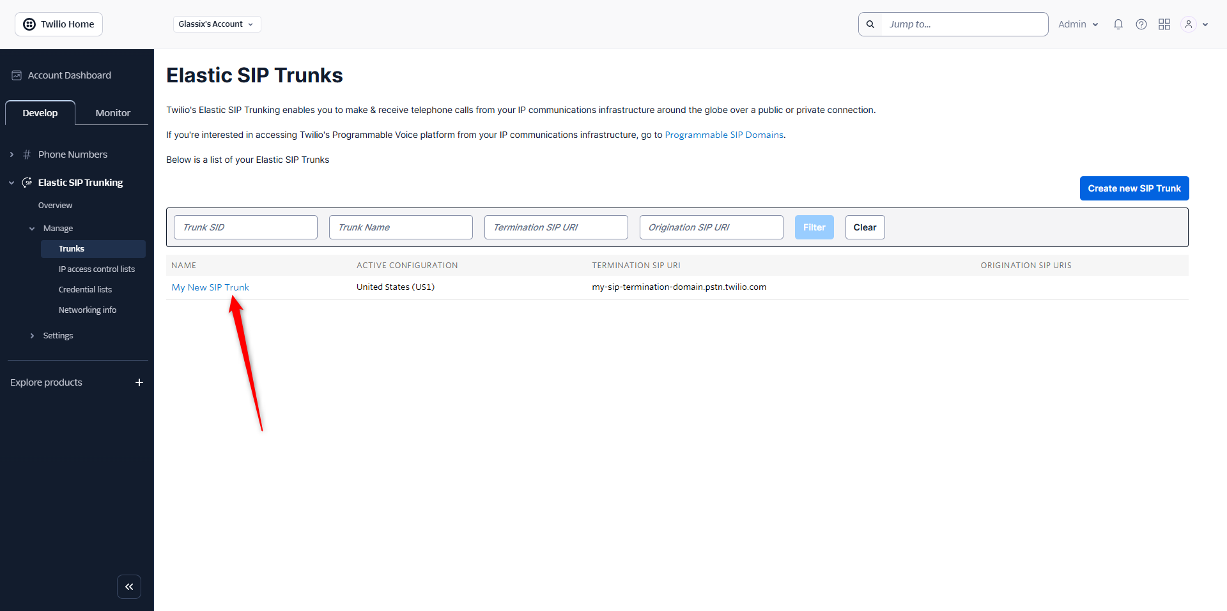
Task: Click Create new SIP Trunk button
Action: [1134, 188]
